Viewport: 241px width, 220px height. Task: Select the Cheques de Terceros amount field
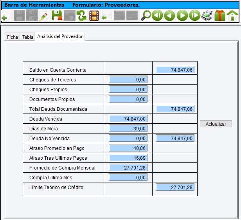click(128, 79)
